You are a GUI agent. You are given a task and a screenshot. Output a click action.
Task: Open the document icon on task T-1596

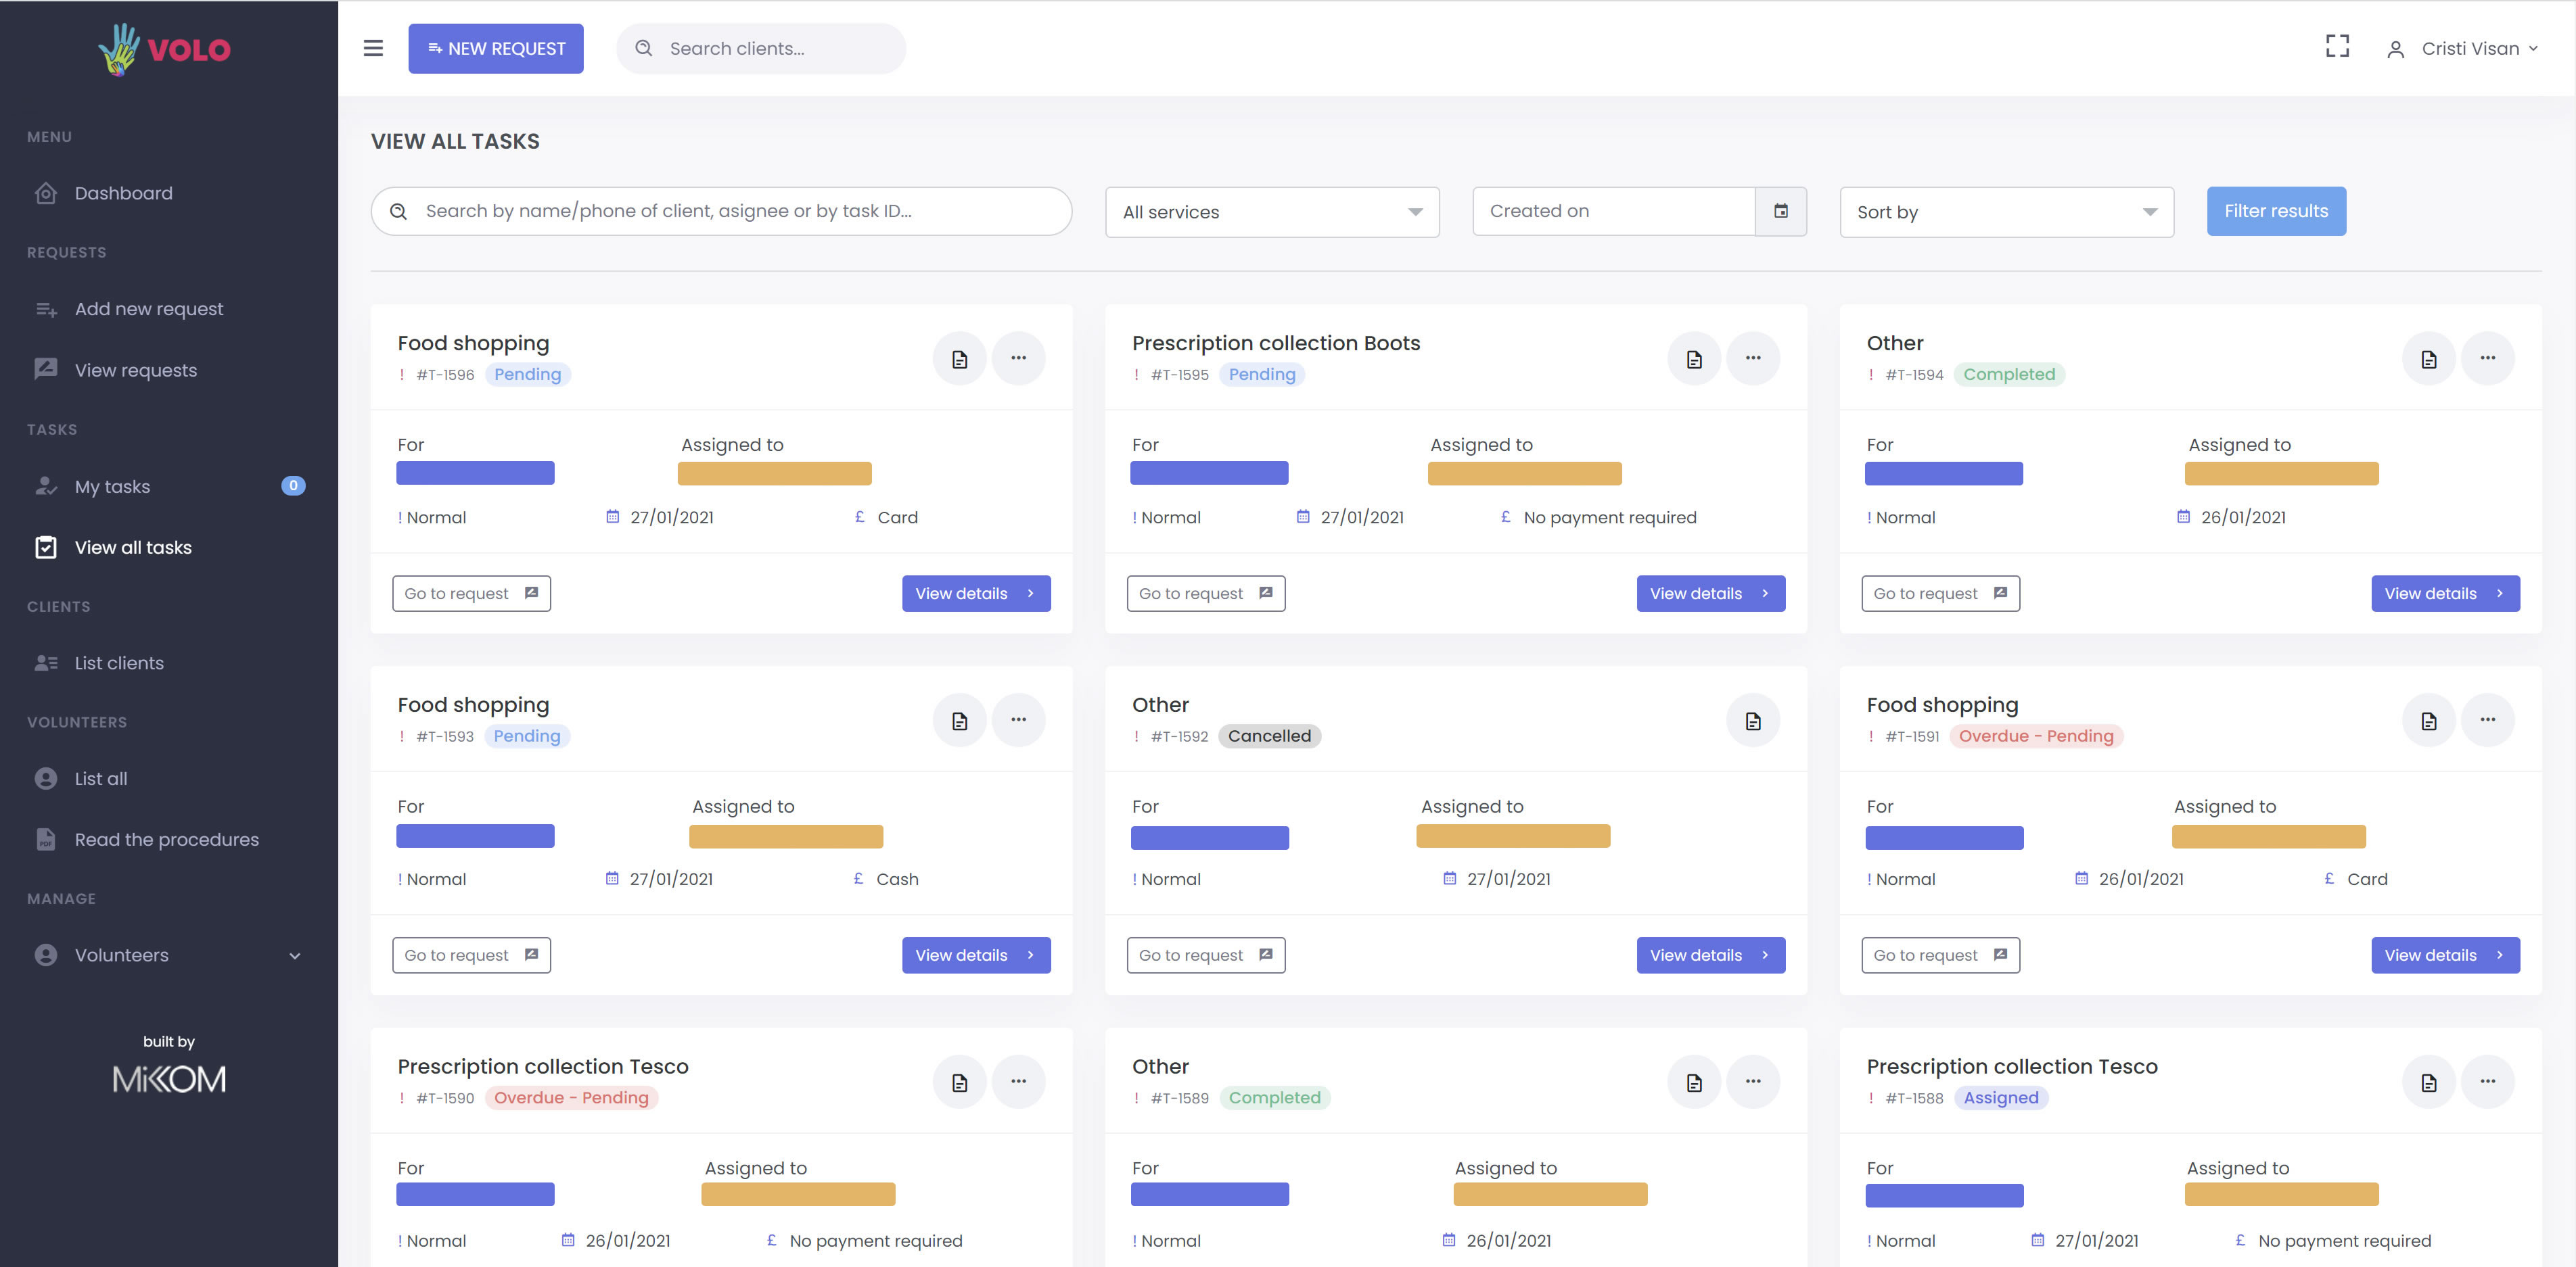959,359
